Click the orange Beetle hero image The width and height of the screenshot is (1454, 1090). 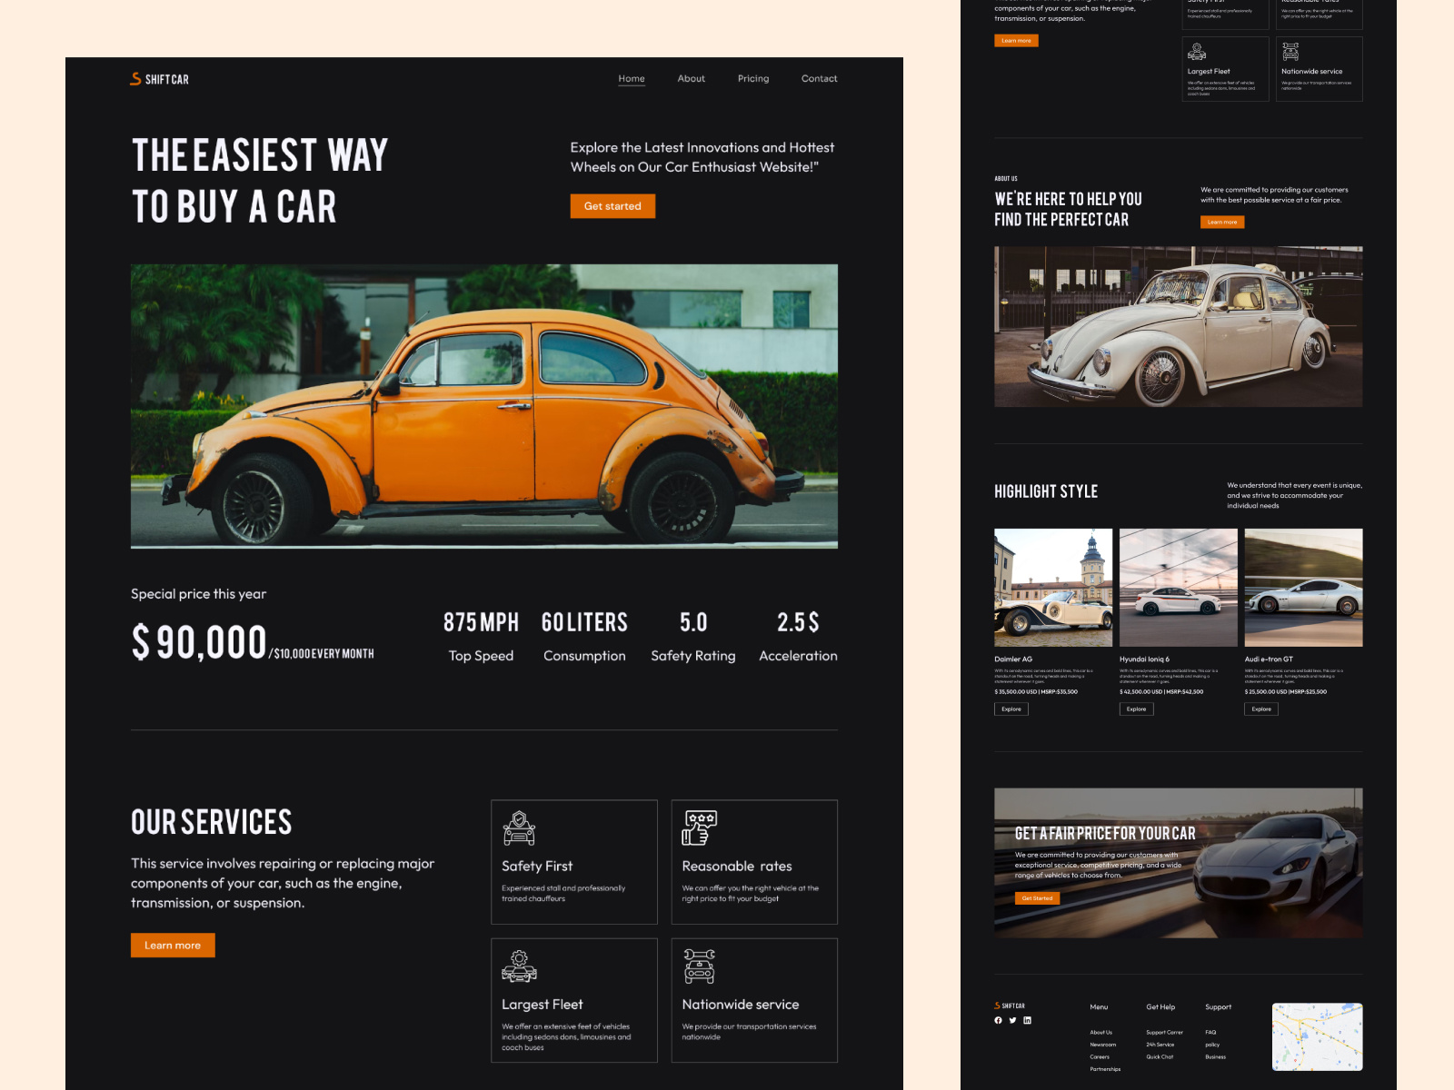(x=483, y=405)
